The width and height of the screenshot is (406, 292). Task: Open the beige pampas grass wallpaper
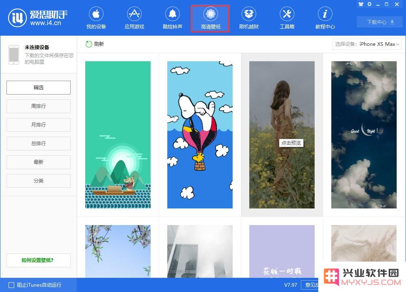pyautogui.click(x=364, y=243)
